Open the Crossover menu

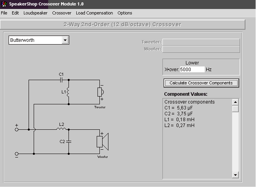62,13
